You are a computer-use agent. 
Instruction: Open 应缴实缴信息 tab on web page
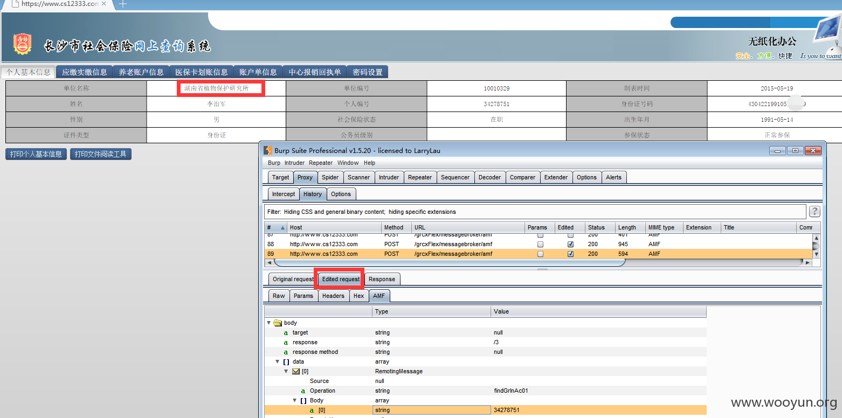[84, 72]
